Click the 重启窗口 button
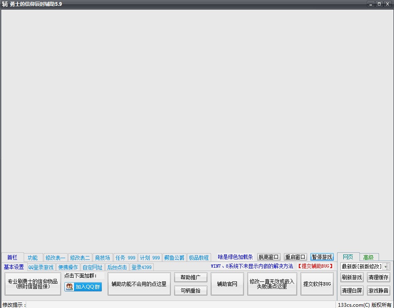This screenshot has height=308, width=394. tap(295, 257)
